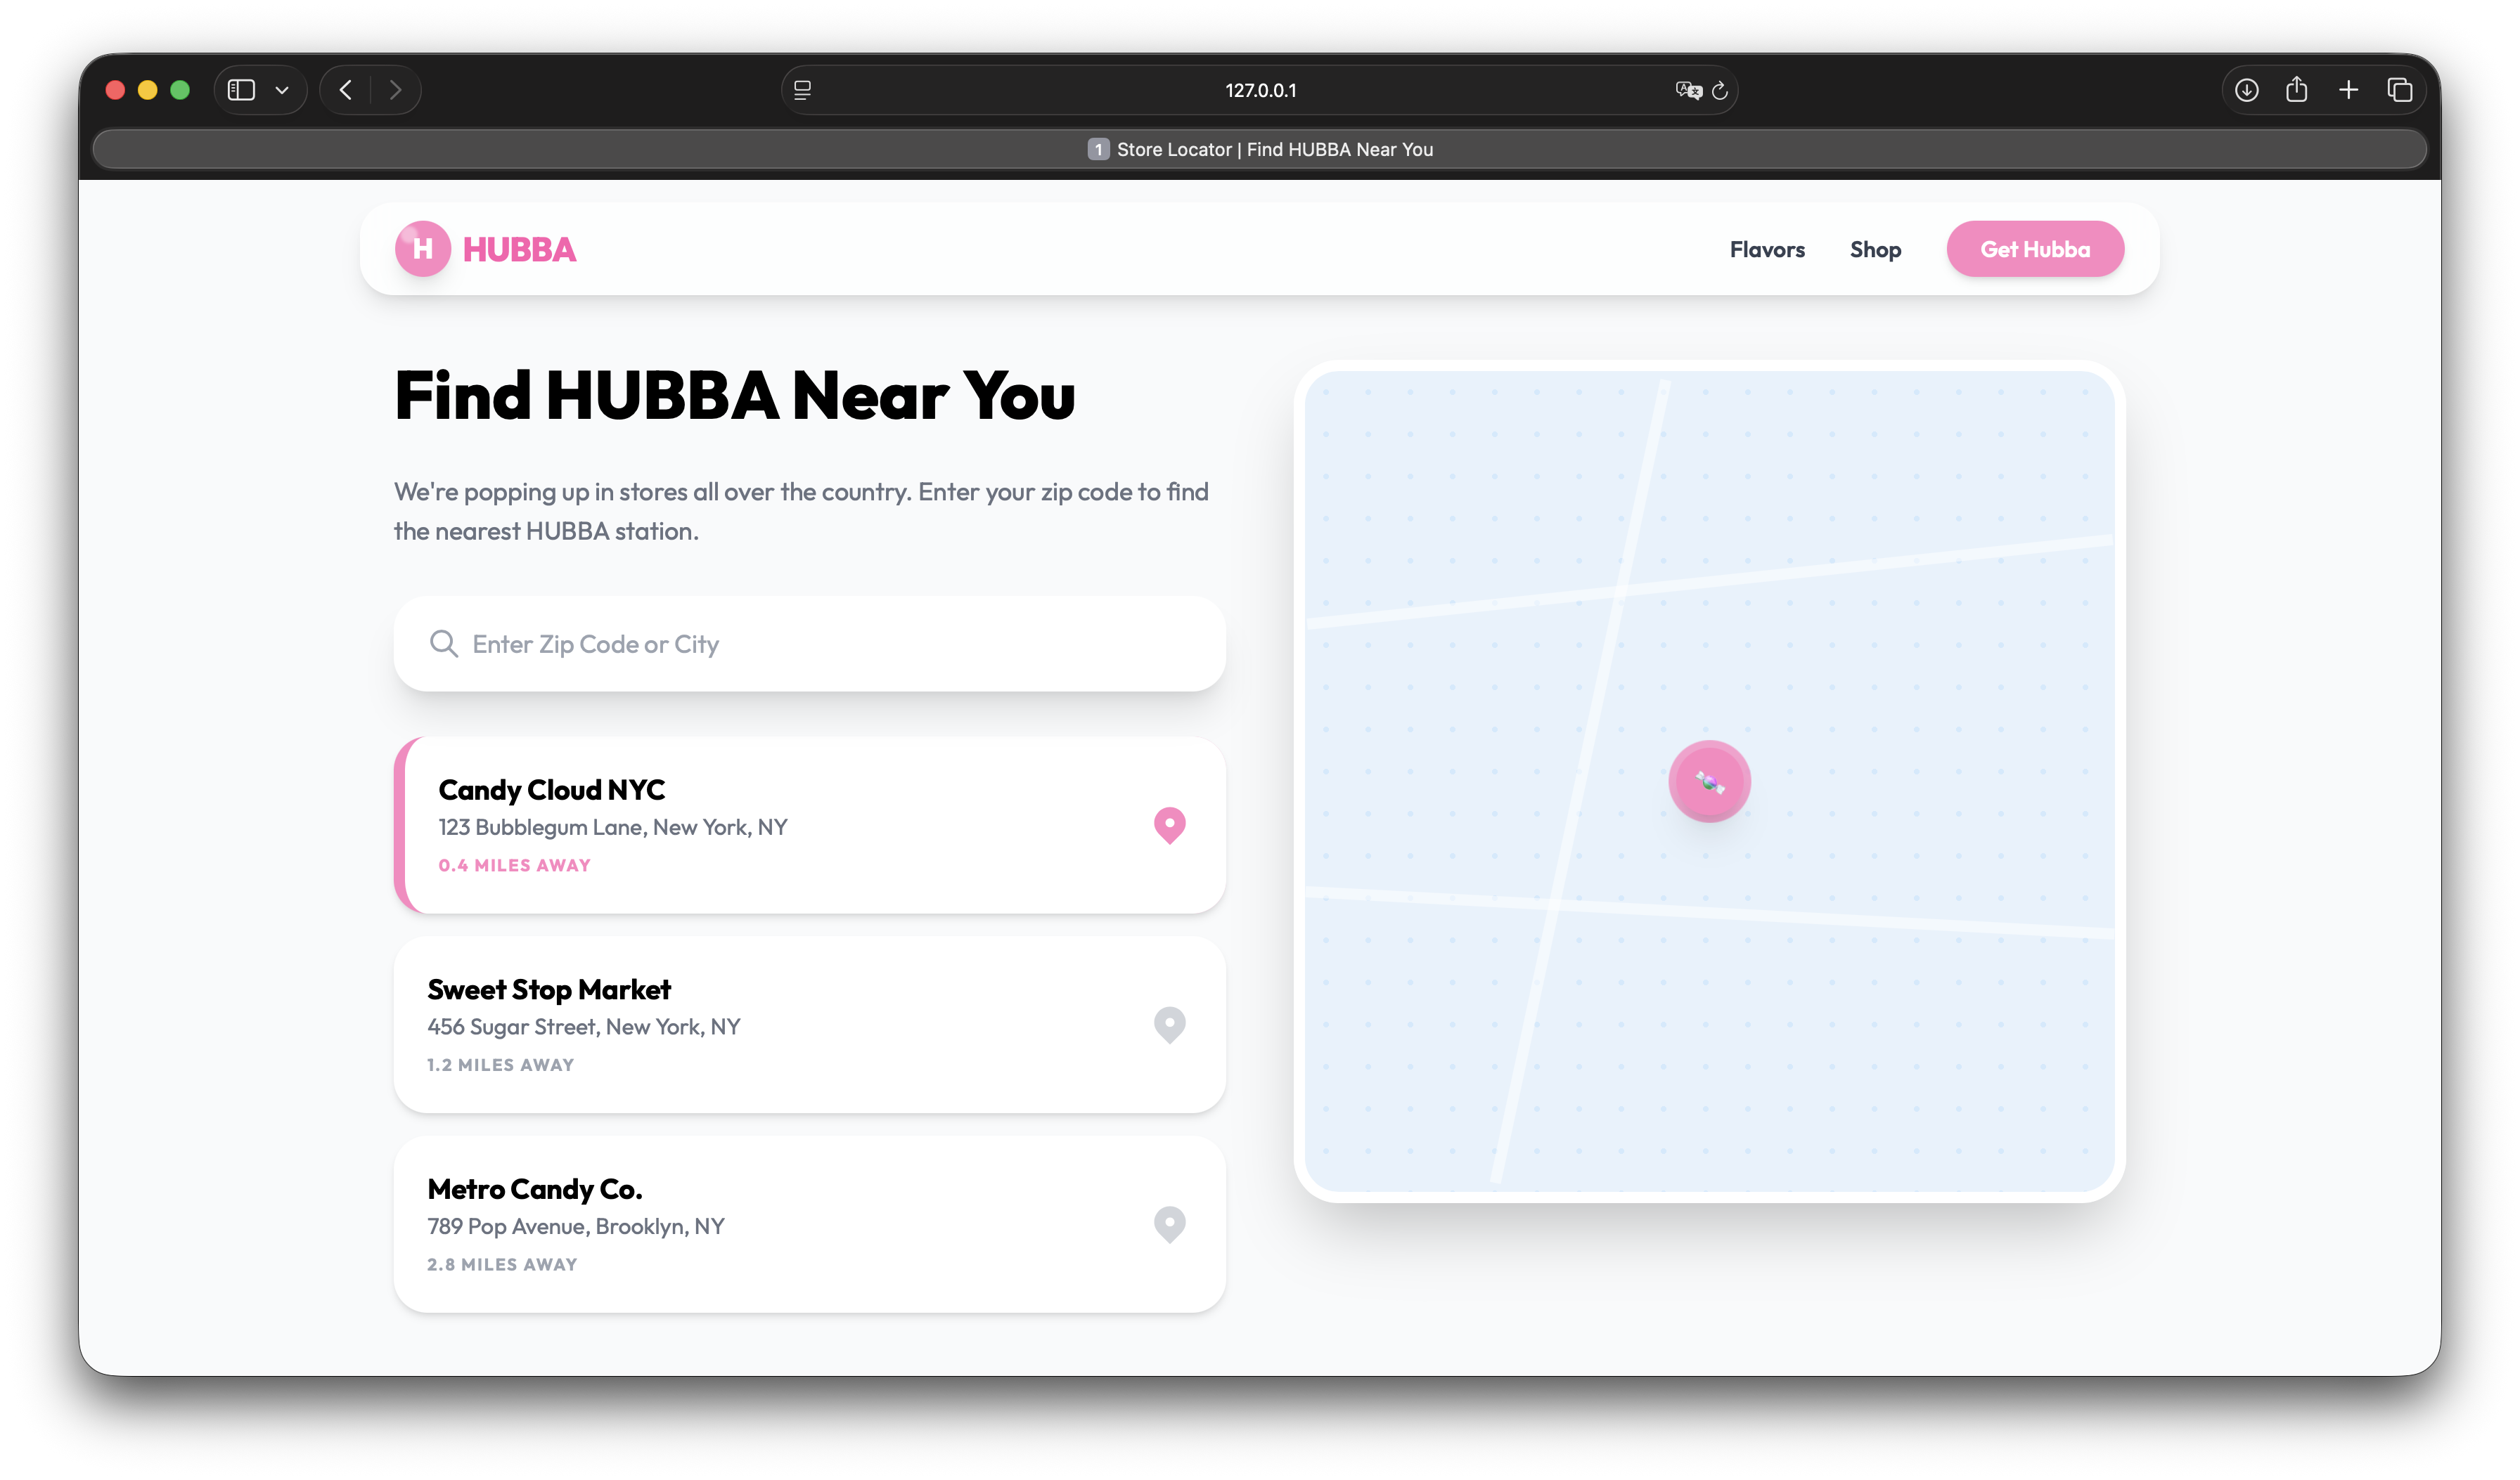Image resolution: width=2520 pixels, height=1480 pixels.
Task: Click the pink HUBBA logo icon
Action: point(422,249)
